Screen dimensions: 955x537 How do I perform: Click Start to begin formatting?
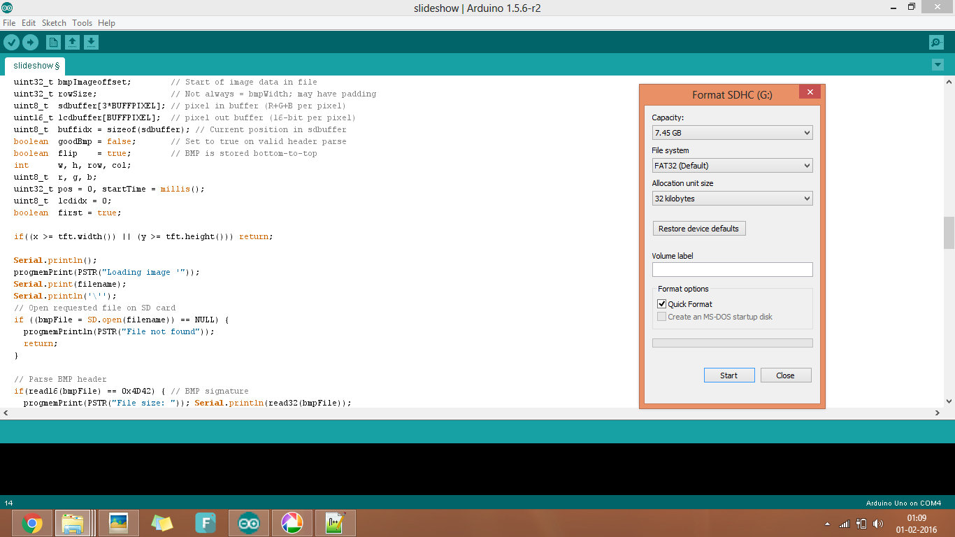pyautogui.click(x=729, y=375)
